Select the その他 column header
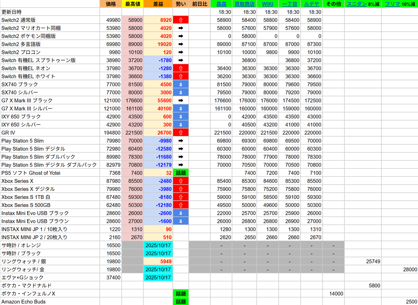Image resolution: width=418 pixels, height=305 pixels. [x=333, y=4]
